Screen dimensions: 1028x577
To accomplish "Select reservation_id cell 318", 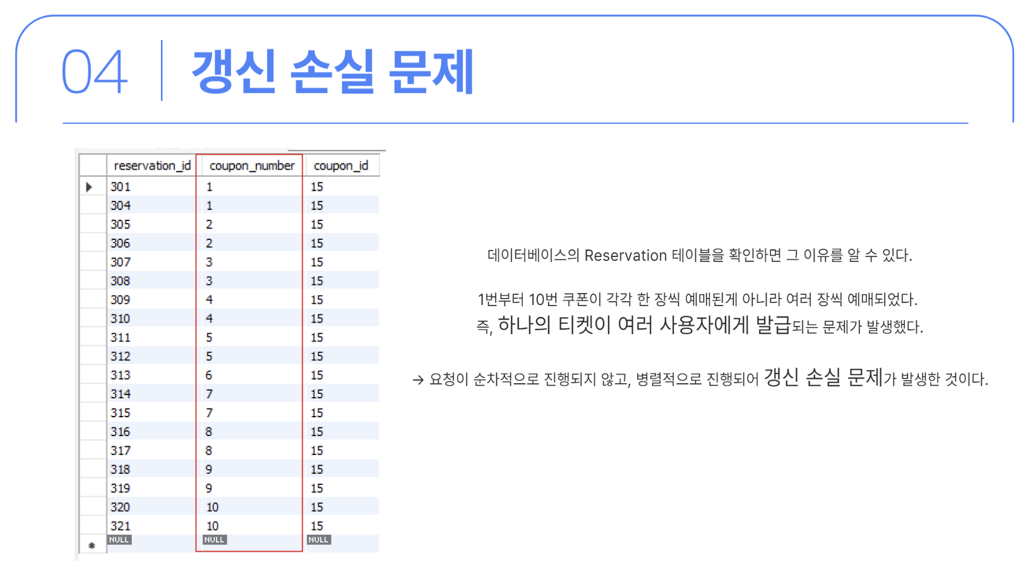I will [120, 470].
